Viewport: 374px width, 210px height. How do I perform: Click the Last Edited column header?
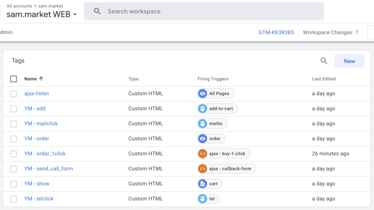[x=324, y=79]
